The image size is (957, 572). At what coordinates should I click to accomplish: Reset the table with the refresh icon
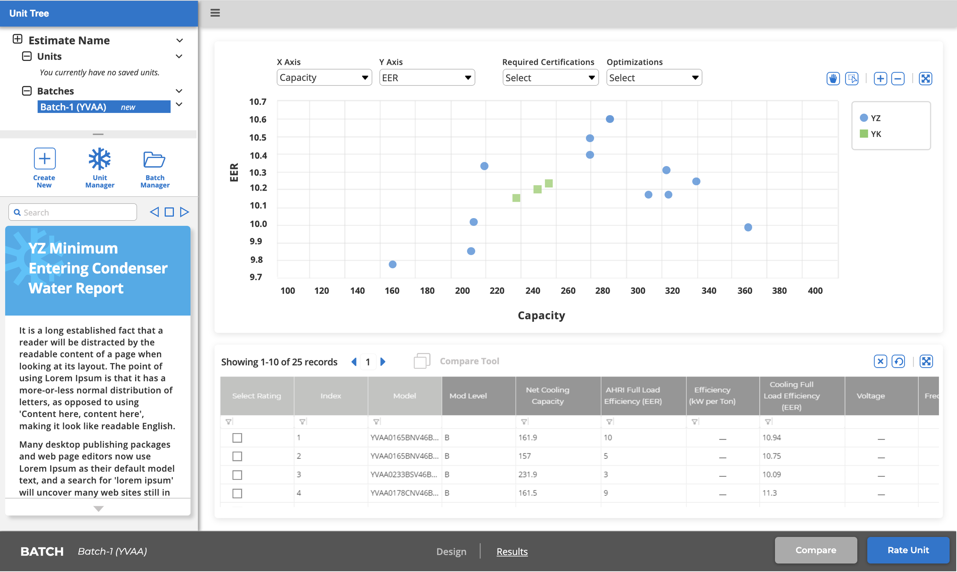click(x=898, y=362)
